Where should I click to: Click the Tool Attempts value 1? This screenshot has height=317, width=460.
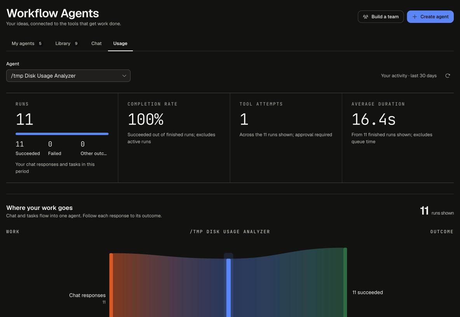pos(244,119)
